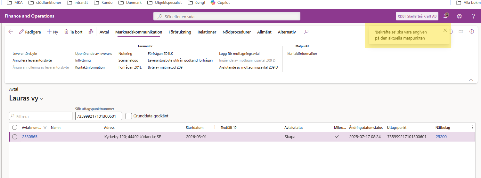The height and width of the screenshot is (178, 481).
Task: Switch to the Förbrukning tab
Action: tap(180, 32)
